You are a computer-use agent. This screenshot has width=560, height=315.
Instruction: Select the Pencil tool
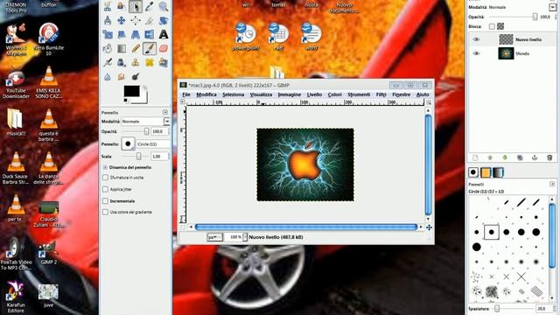[136, 48]
